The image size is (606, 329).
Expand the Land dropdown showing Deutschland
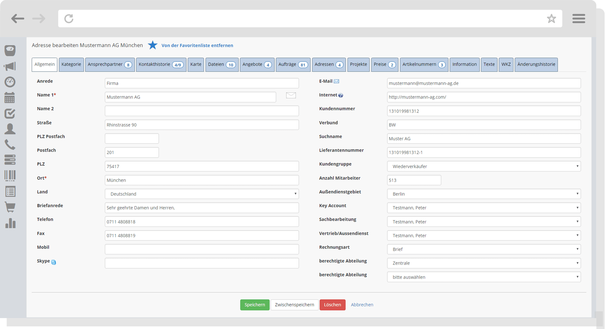point(202,194)
